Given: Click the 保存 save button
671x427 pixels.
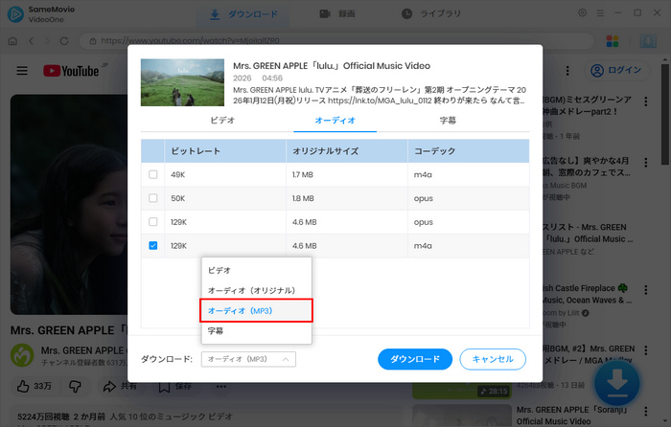Looking at the screenshot, I should tap(174, 387).
